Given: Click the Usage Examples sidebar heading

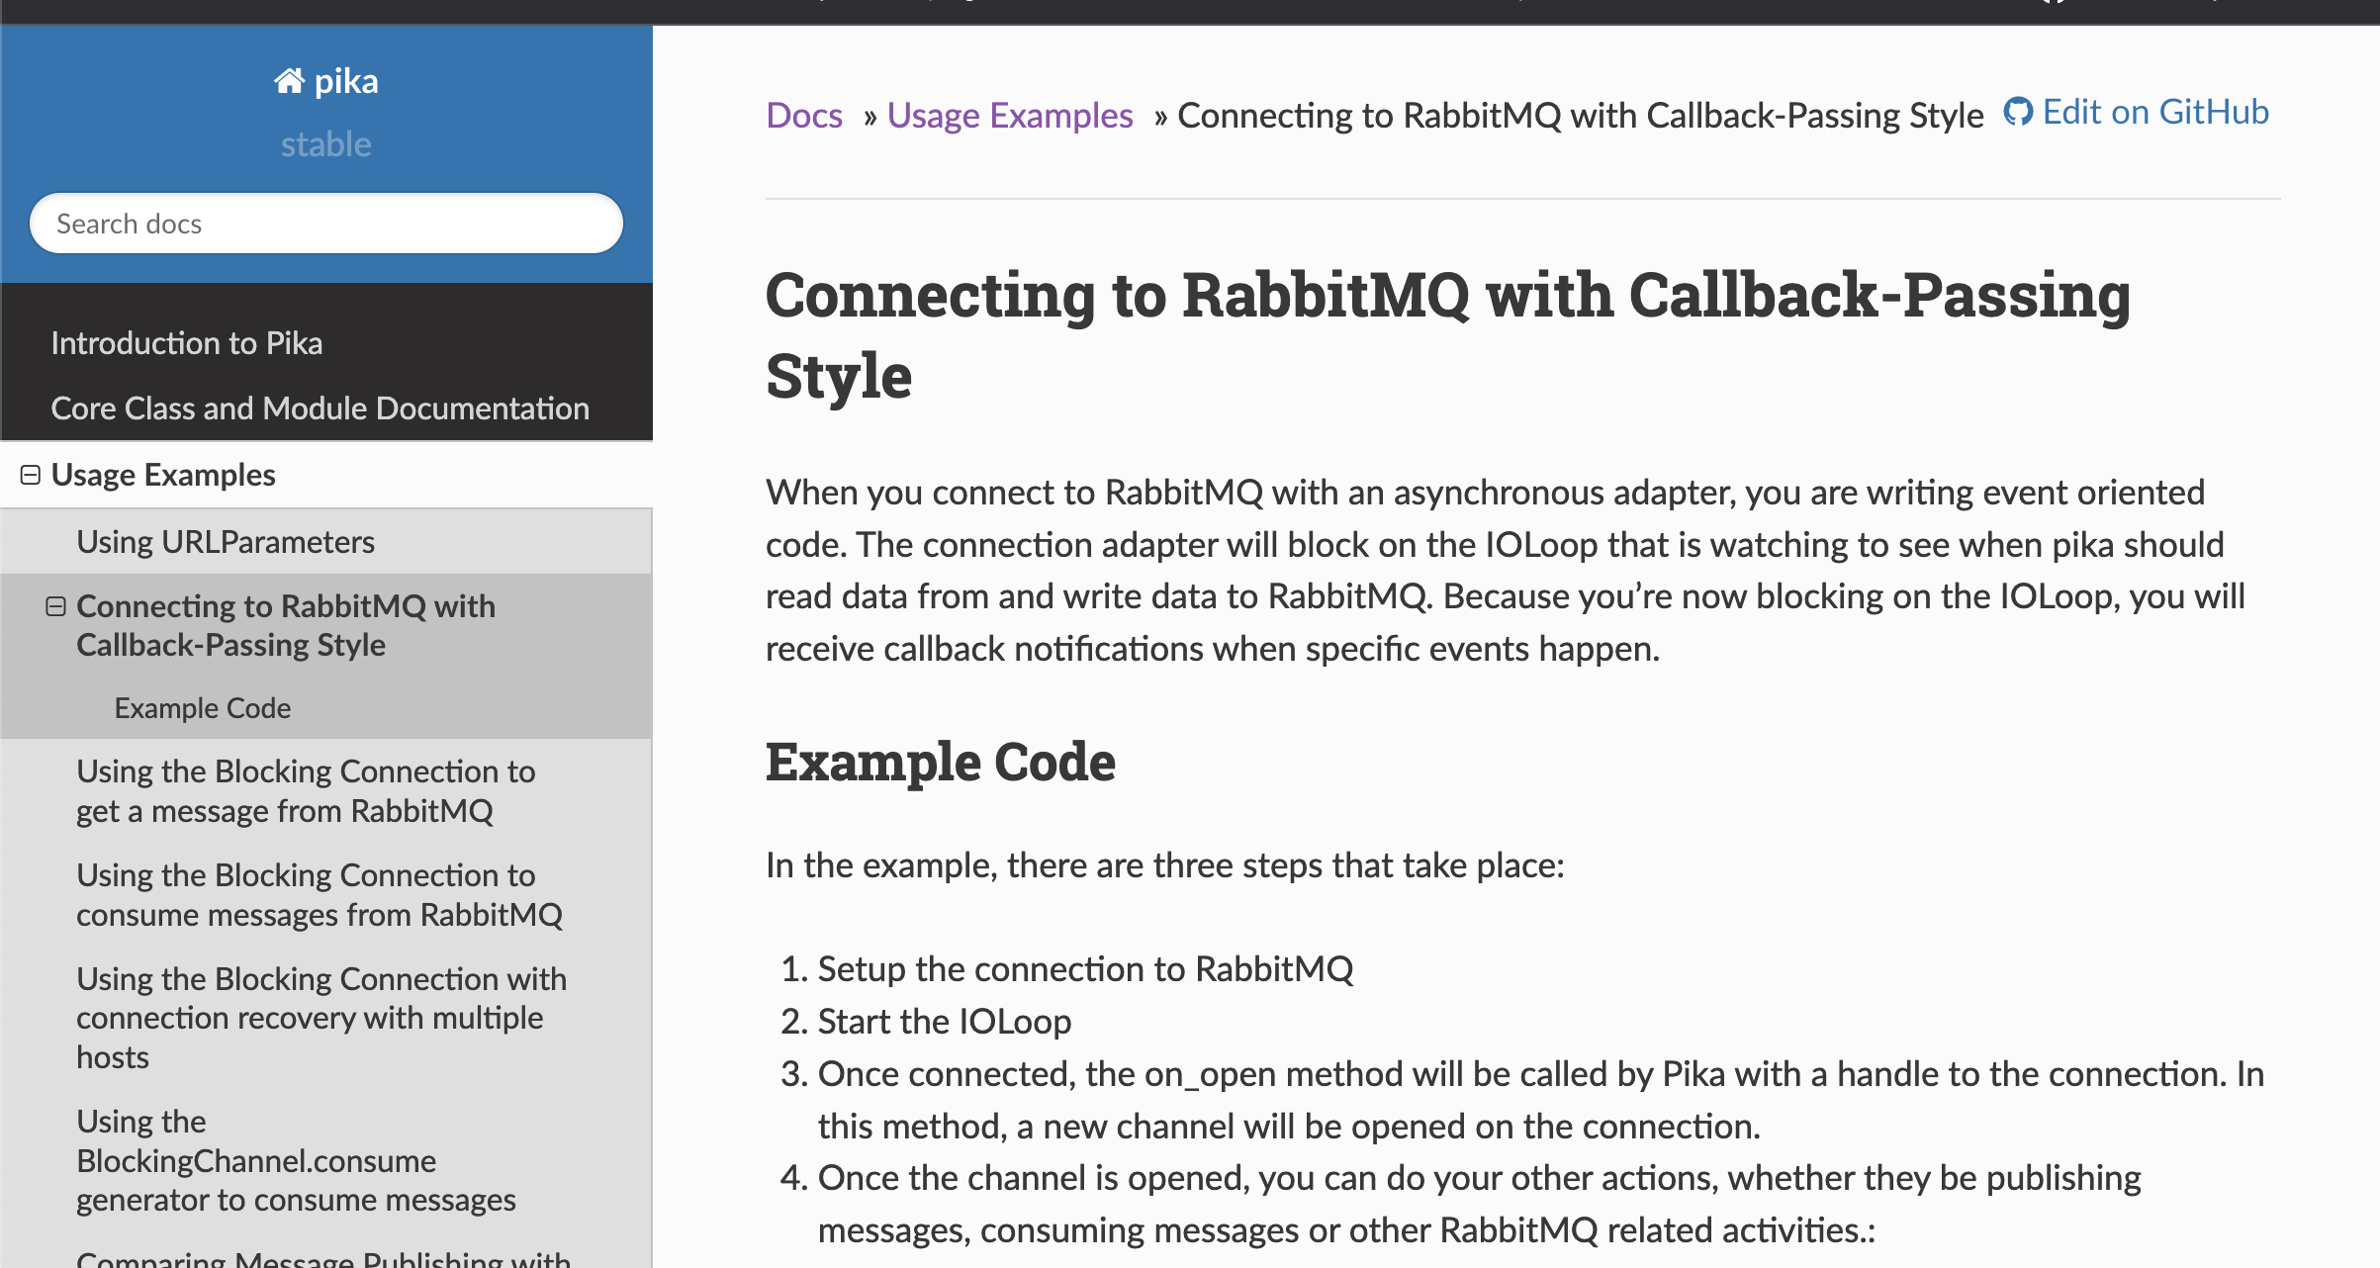Looking at the screenshot, I should (x=163, y=475).
